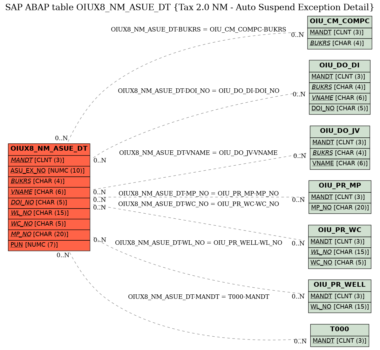Click 0..N cardinality beside T000
Image resolution: width=380 pixels, height=350 pixels.
[x=300, y=342]
